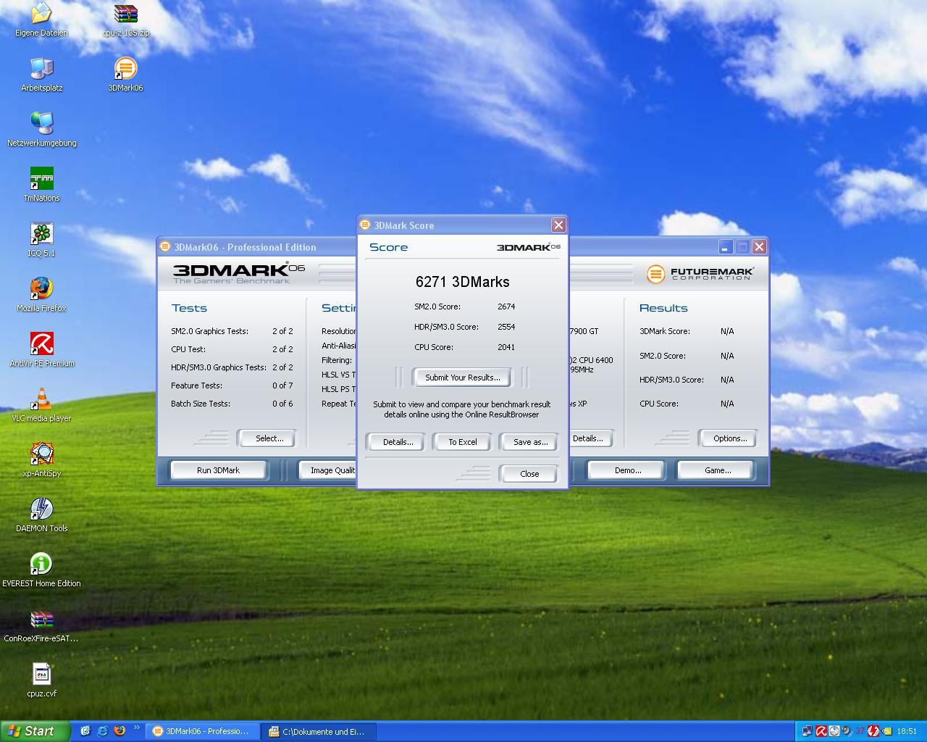Export the score with To Excel
The width and height of the screenshot is (927, 742).
coord(462,442)
